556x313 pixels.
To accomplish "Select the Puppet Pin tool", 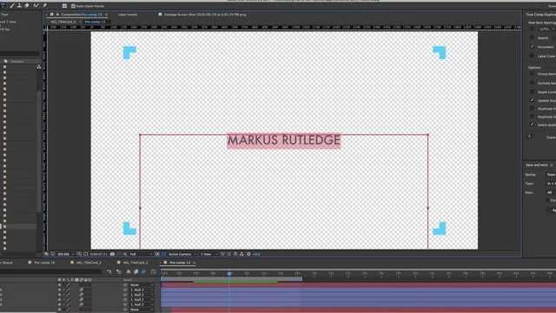I will tap(44, 6).
